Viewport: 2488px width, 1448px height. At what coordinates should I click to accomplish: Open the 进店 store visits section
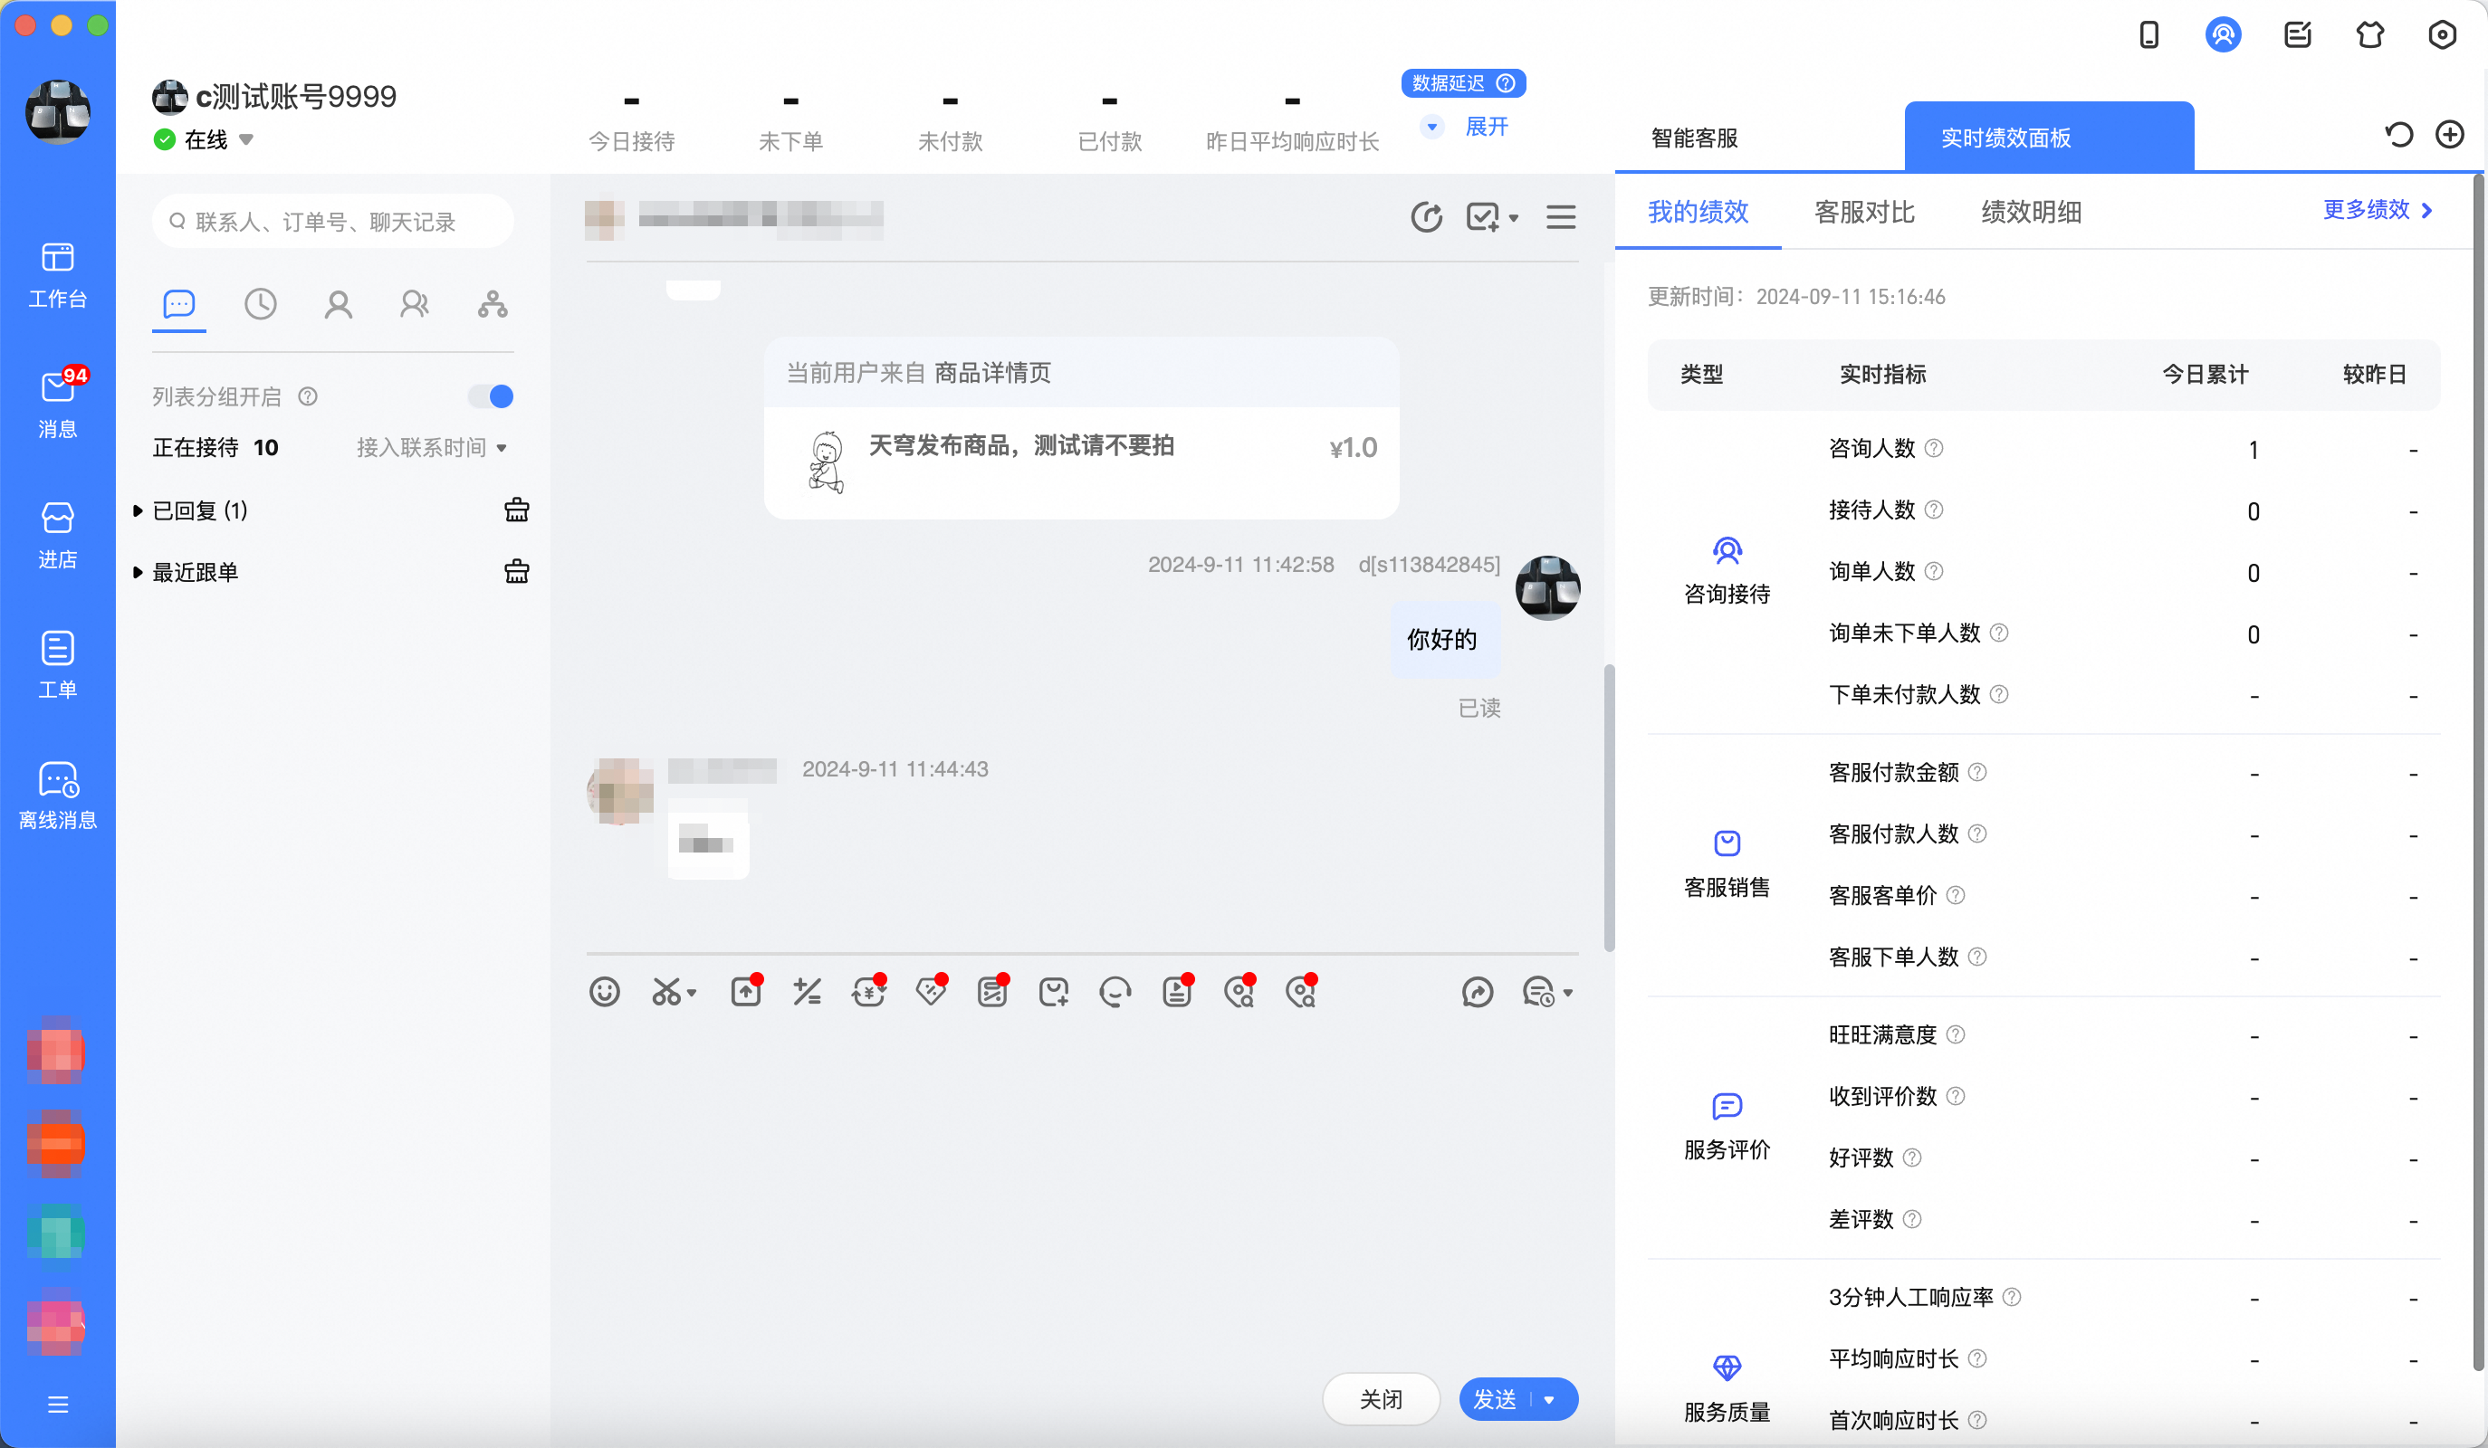(57, 535)
